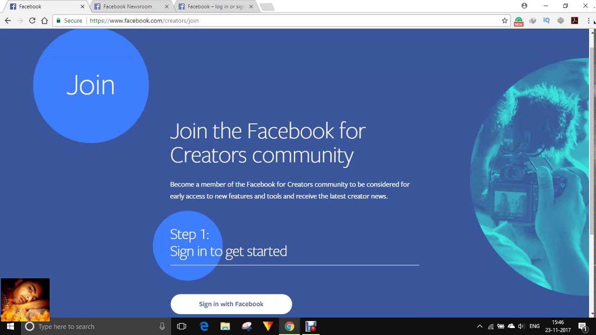Close the Facebook Newsroom tab
The image size is (596, 335).
click(167, 7)
